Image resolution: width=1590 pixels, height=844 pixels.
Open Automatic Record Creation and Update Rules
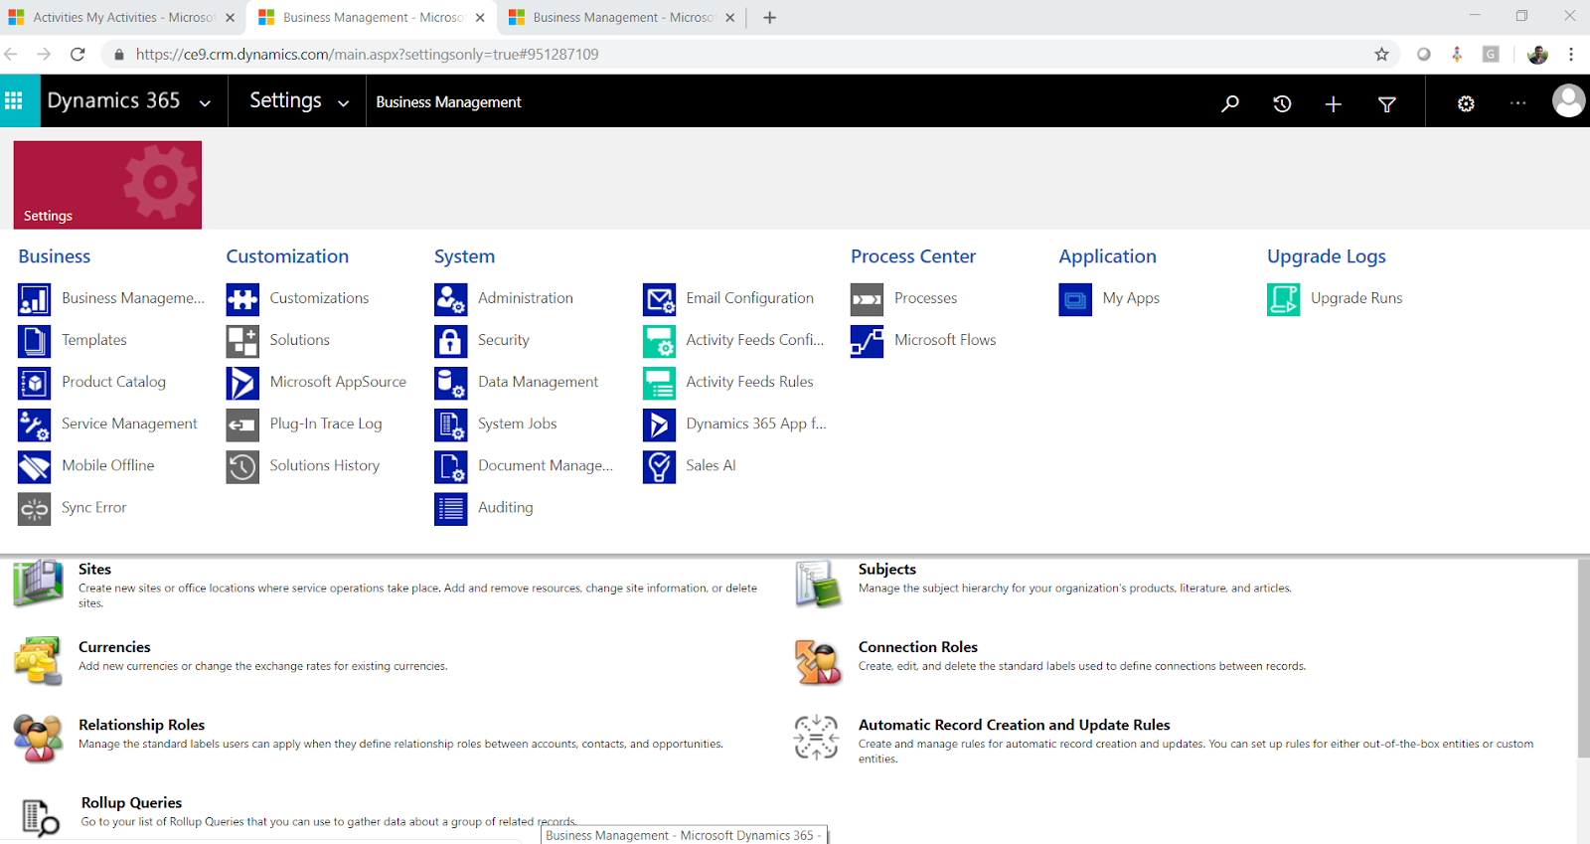pyautogui.click(x=1015, y=725)
